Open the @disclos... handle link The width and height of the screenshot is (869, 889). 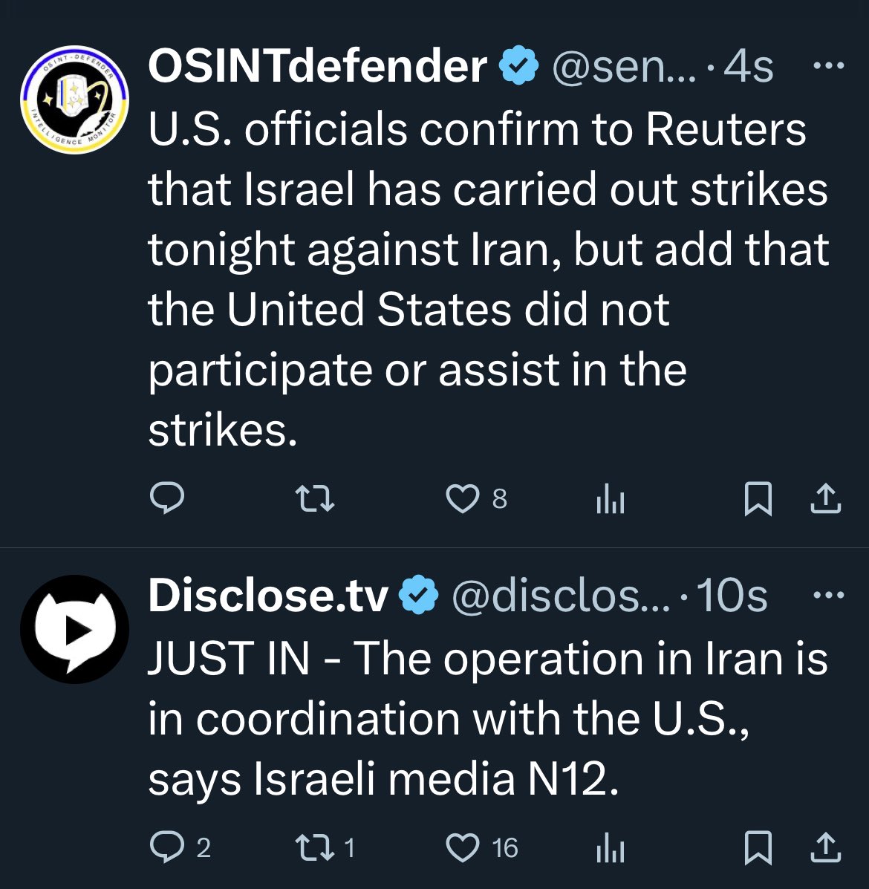pyautogui.click(x=561, y=596)
